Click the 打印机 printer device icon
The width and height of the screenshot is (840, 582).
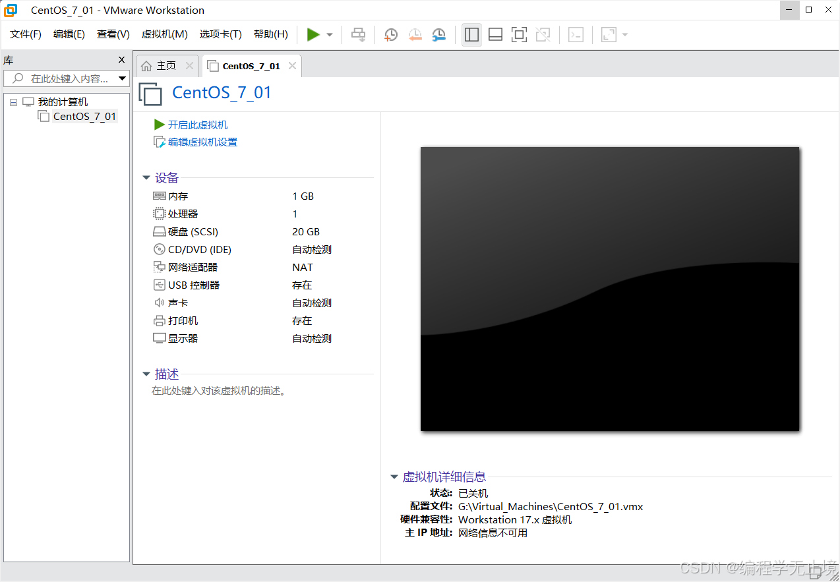(159, 320)
